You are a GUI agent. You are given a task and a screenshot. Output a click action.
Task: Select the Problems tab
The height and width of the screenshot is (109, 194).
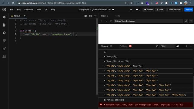(x=123, y=46)
